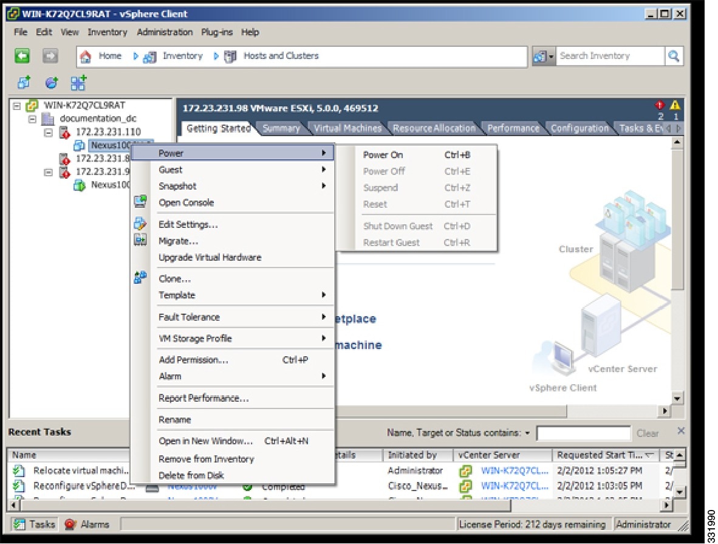Screen dimensions: 718x544
Task: Expand the Fault Tolerance submenu
Action: click(x=324, y=317)
